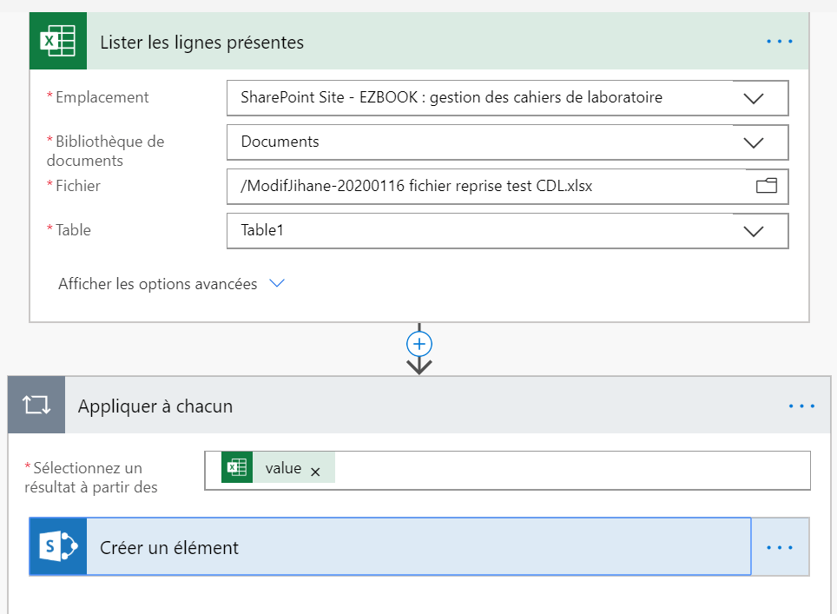Expand the Créer un élément action
The image size is (837, 614).
[x=169, y=547]
